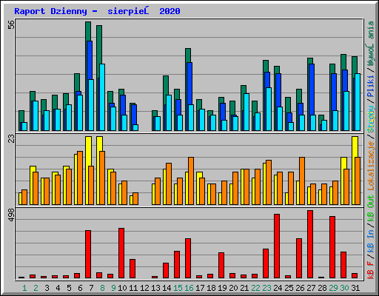The width and height of the screenshot is (379, 296).
Task: Click day label 3 on the x-axis
Action: pos(47,288)
